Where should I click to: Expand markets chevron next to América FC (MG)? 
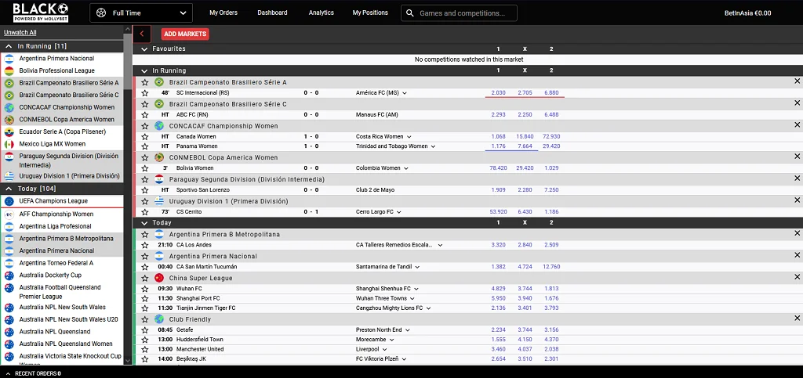click(405, 93)
